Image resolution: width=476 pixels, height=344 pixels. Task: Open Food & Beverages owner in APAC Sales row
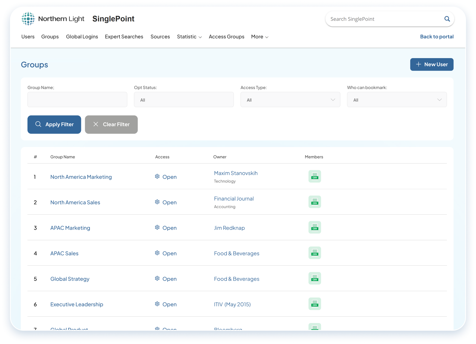click(237, 253)
